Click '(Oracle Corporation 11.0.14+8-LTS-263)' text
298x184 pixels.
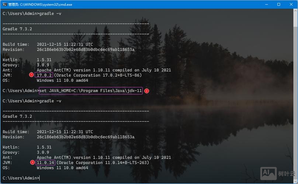tap(103, 163)
